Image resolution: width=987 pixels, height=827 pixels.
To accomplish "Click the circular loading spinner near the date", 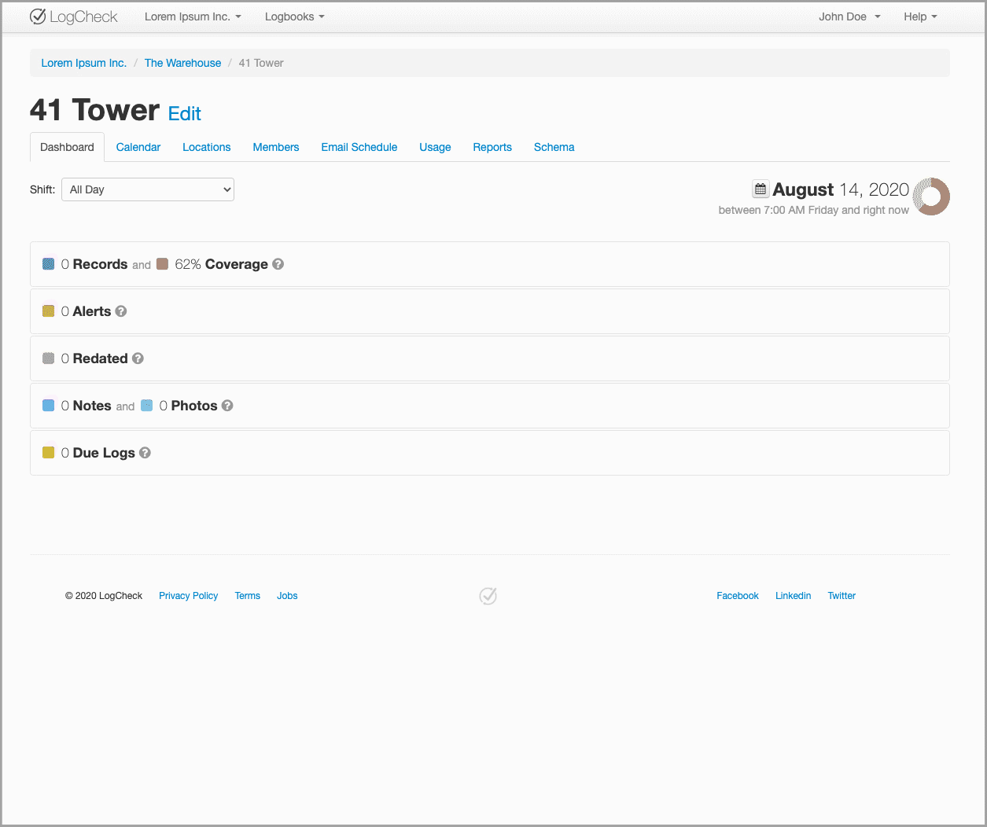I will click(931, 197).
